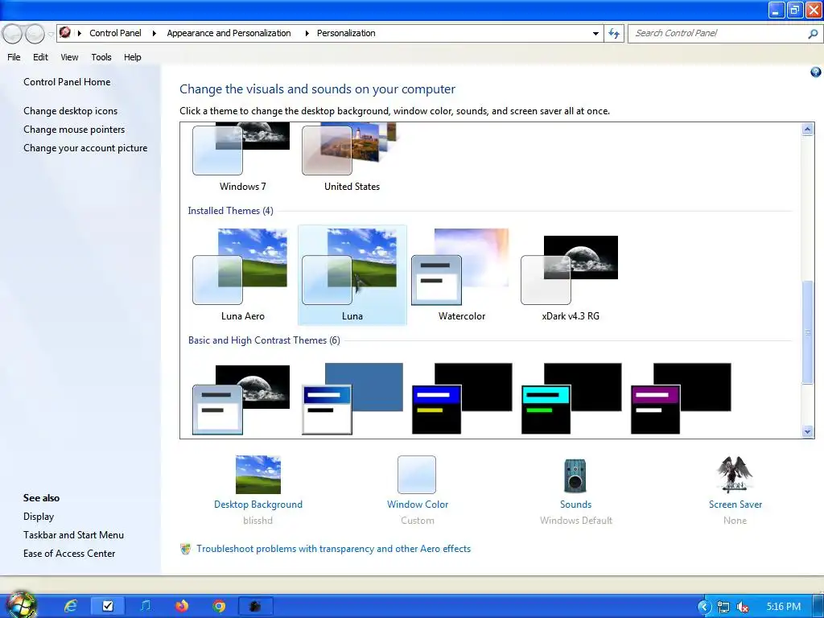Show hidden tray icons arrow
Image resolution: width=824 pixels, height=618 pixels.
click(703, 607)
